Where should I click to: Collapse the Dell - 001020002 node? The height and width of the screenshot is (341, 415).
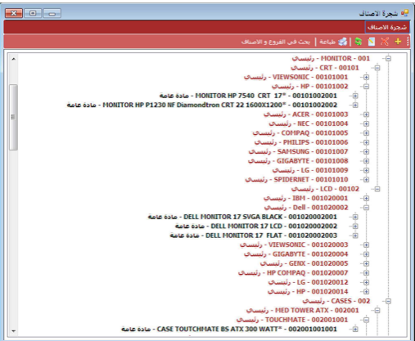tap(366, 208)
